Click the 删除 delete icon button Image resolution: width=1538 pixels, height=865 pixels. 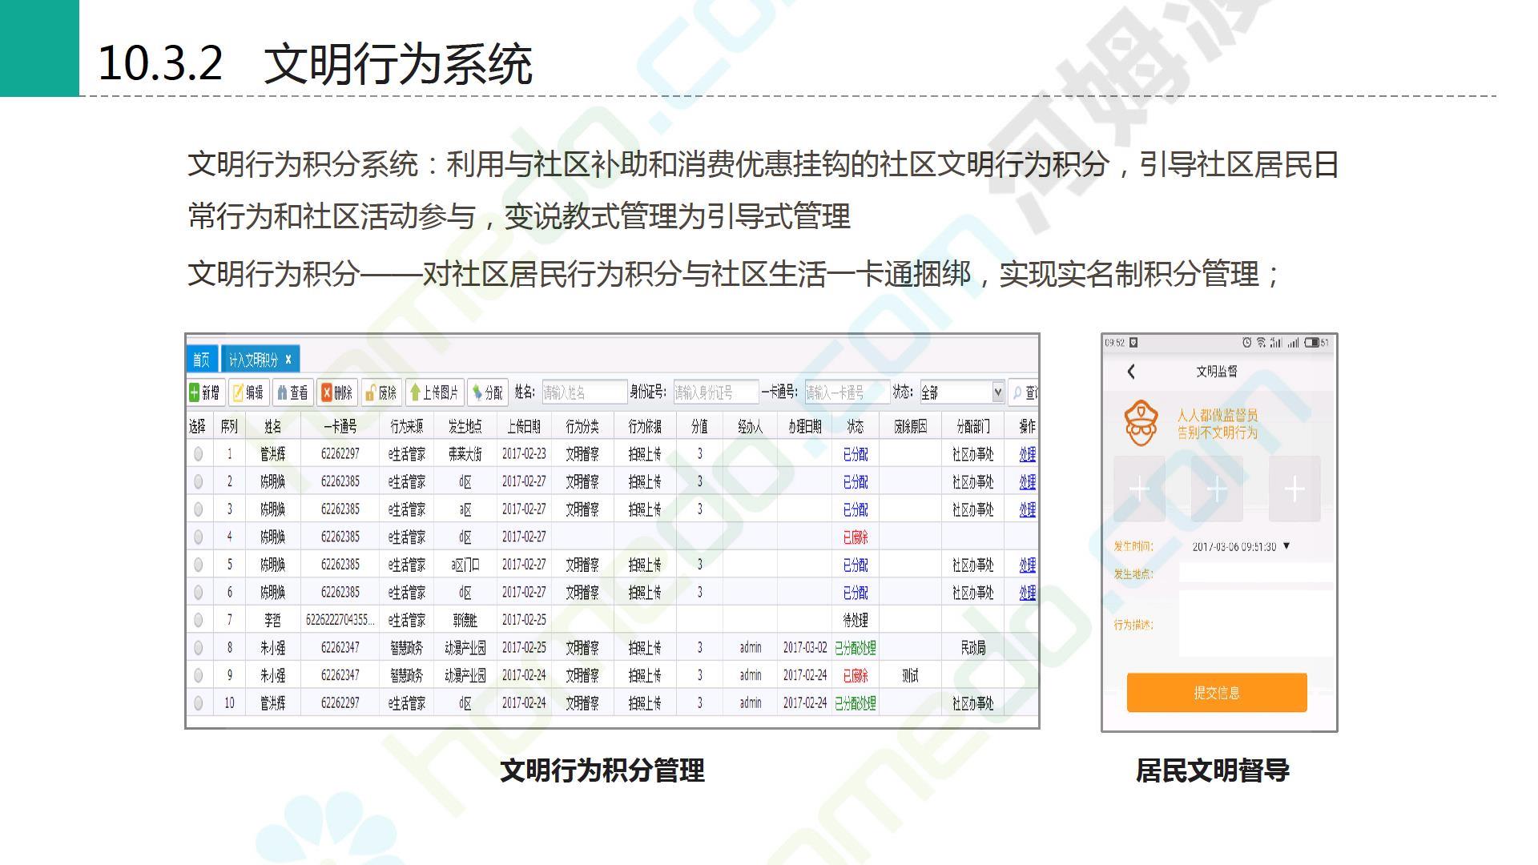[327, 392]
